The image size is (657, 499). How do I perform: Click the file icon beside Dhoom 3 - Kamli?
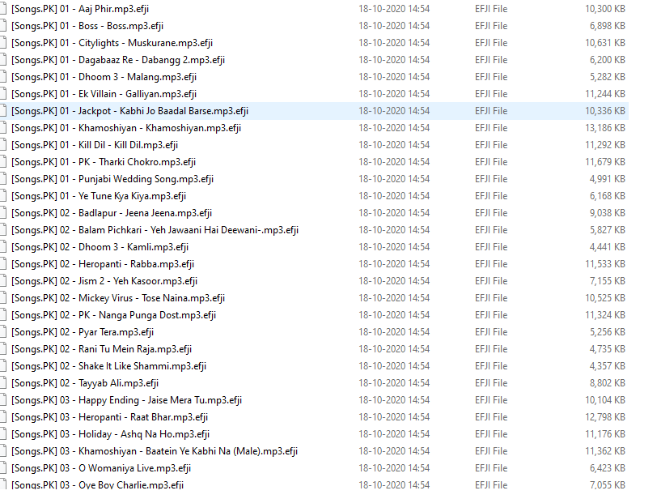(x=3, y=247)
